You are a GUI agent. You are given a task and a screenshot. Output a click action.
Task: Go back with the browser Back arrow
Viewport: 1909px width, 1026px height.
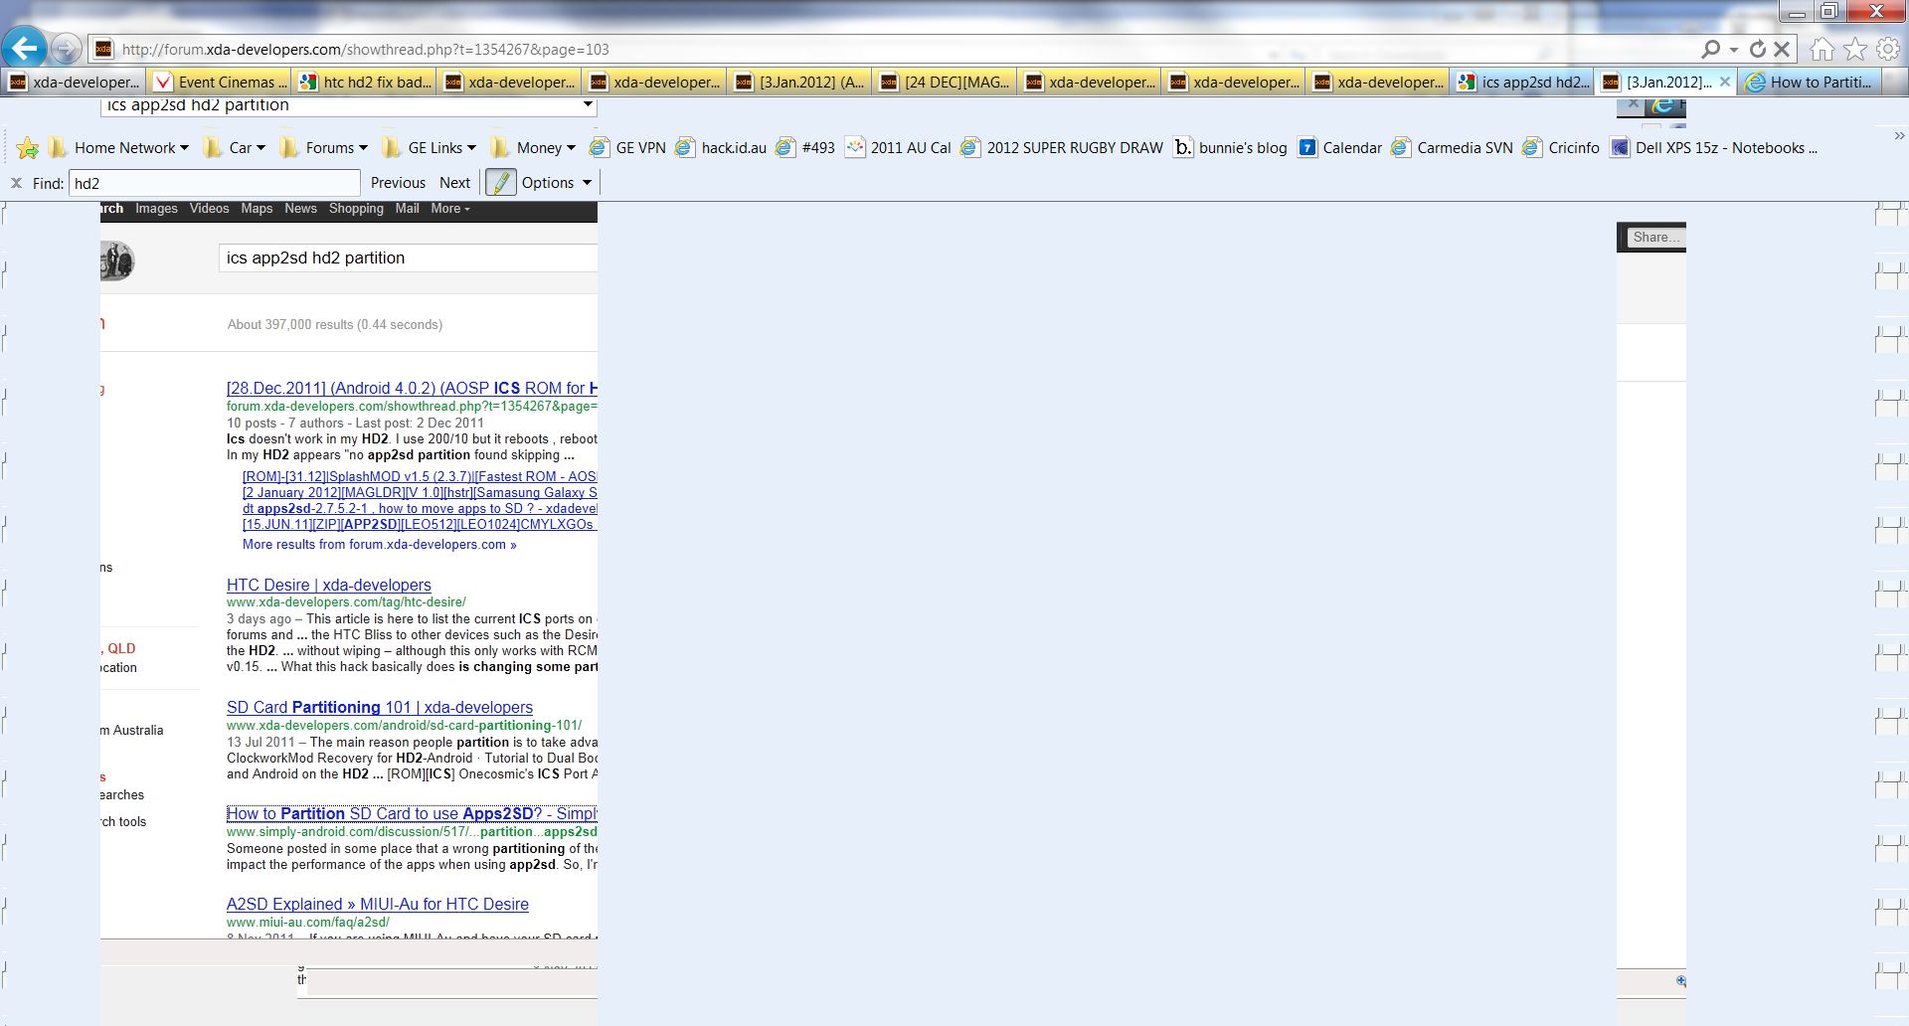25,48
